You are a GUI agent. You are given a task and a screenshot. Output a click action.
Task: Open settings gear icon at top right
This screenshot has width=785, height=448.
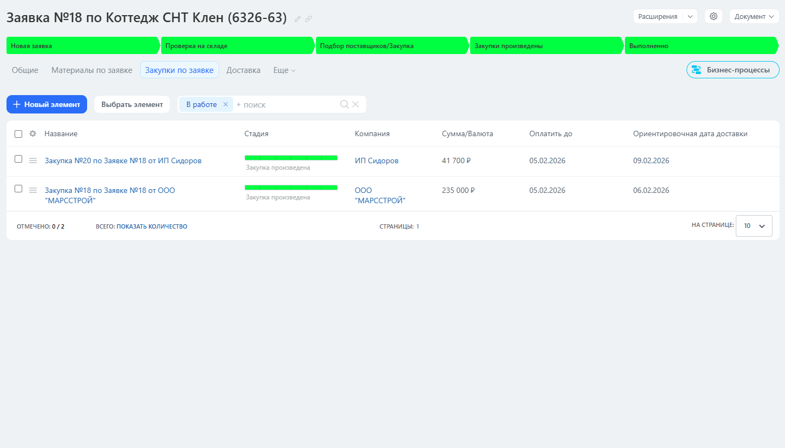pyautogui.click(x=714, y=16)
